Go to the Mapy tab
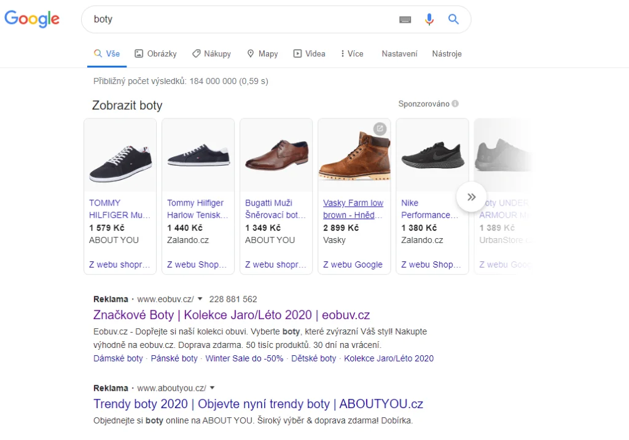The width and height of the screenshot is (629, 440). coord(262,54)
